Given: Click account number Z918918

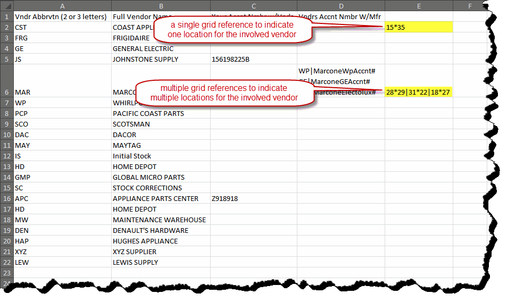Looking at the screenshot, I should (254, 199).
